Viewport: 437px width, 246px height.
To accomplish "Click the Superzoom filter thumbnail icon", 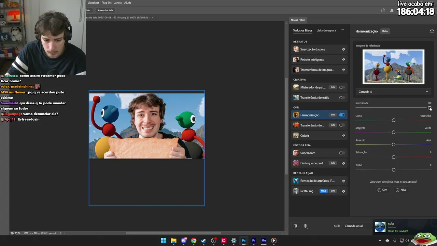I will 296,153.
